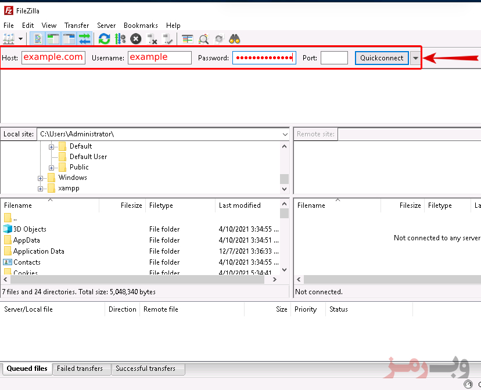Open the Help menu
Viewport: 481px width, 390px height.
tap(173, 26)
